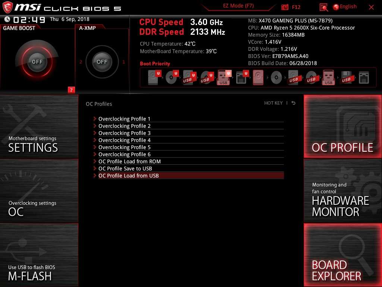Select OC Profile Save to USB
382x287 pixels.
tap(125, 169)
